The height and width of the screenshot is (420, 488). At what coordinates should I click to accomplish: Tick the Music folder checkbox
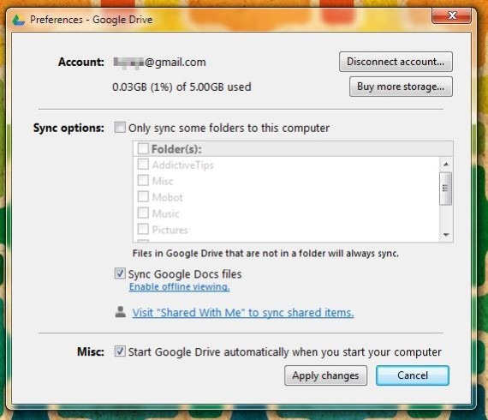(x=143, y=213)
